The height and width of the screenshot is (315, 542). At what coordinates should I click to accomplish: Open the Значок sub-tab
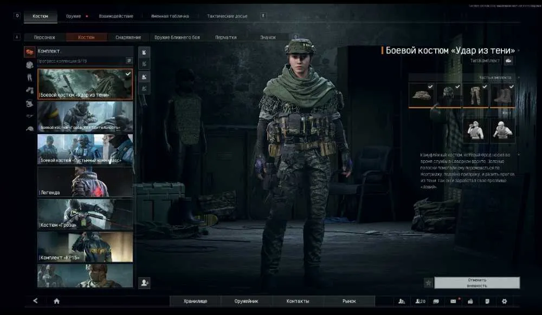(x=268, y=37)
